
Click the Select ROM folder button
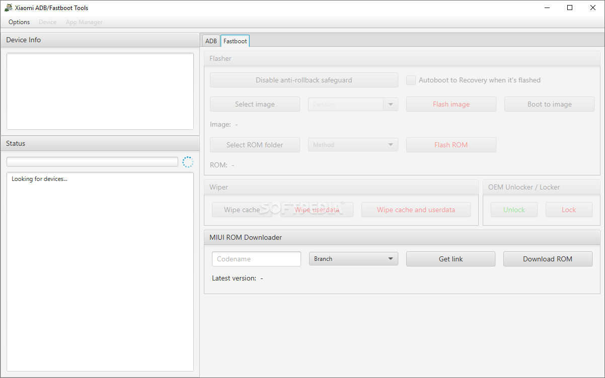coord(255,145)
